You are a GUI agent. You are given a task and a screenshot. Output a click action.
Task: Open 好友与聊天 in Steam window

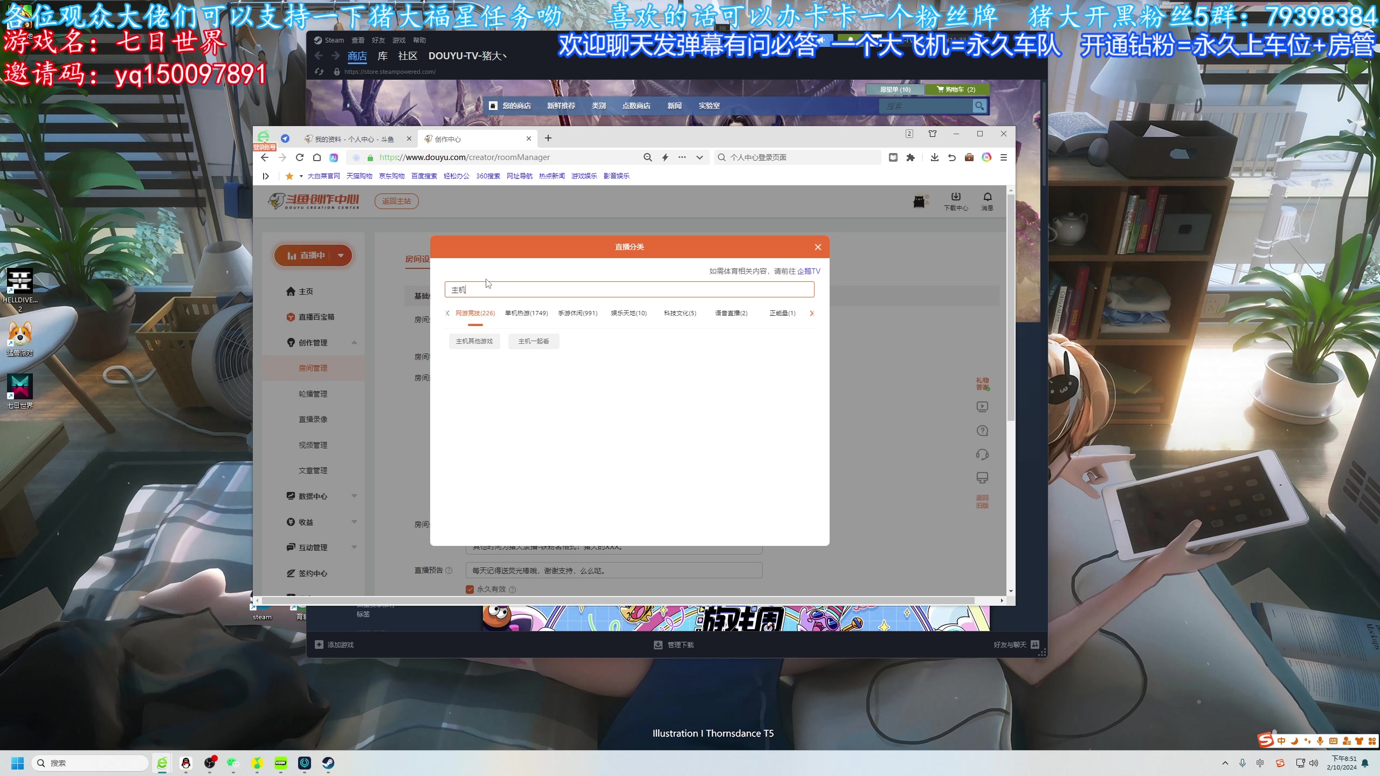click(x=1016, y=645)
